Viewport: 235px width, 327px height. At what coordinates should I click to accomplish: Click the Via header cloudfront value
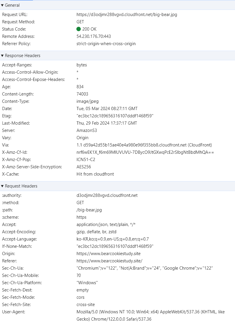[144, 145]
